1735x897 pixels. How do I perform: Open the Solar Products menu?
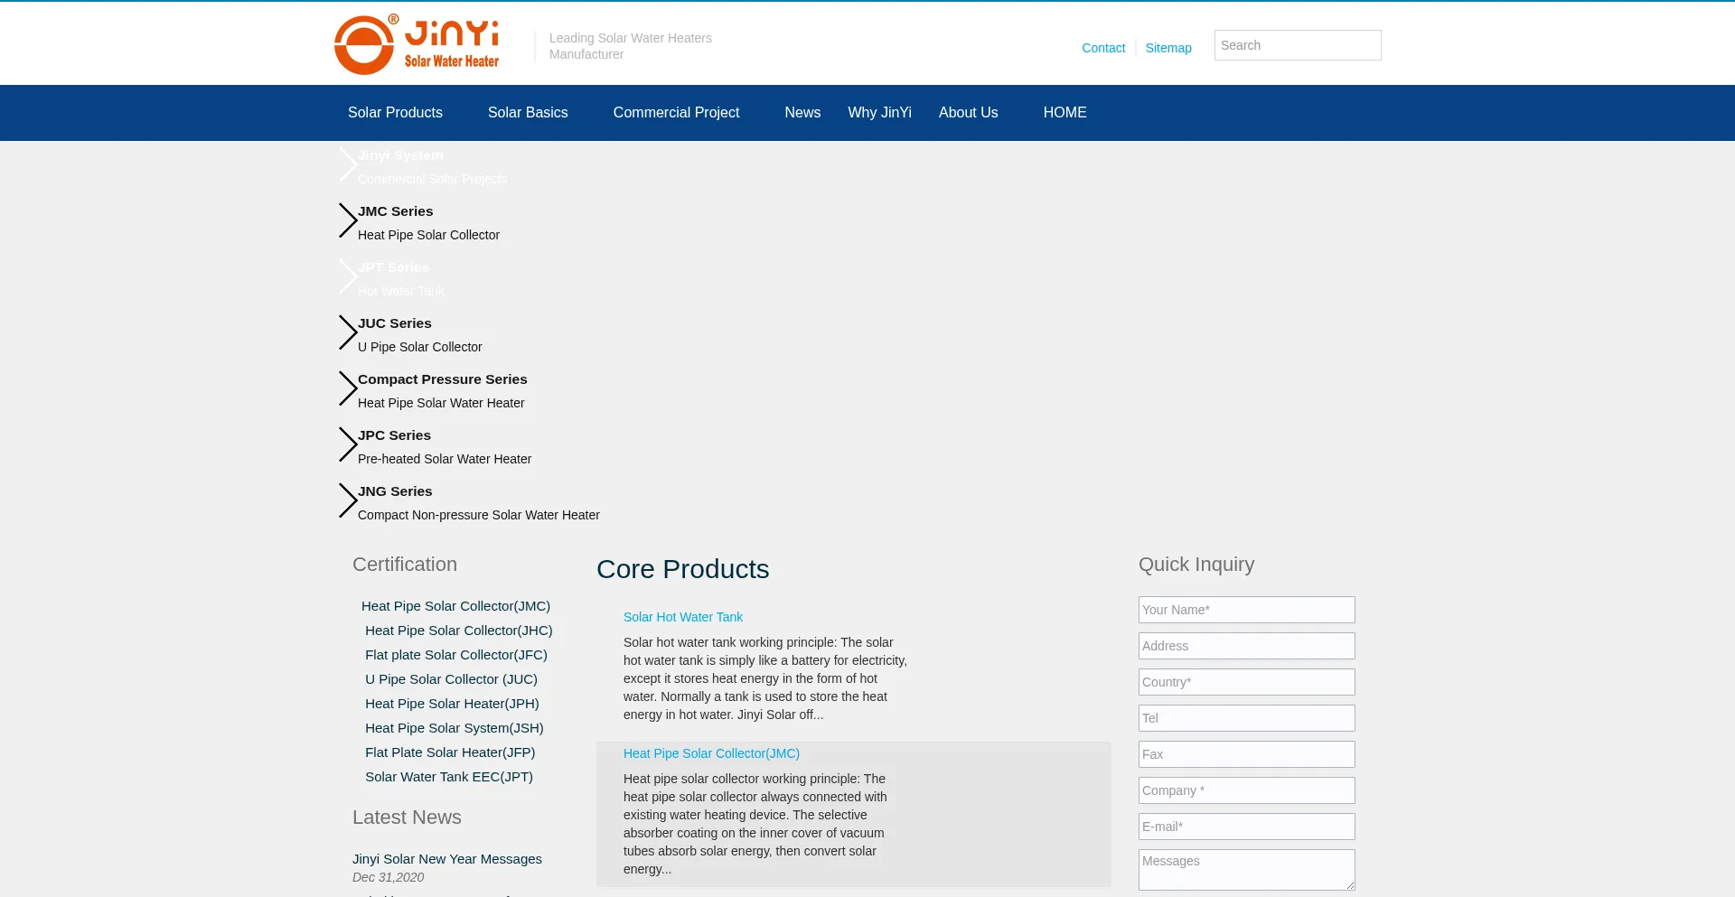pyautogui.click(x=395, y=113)
